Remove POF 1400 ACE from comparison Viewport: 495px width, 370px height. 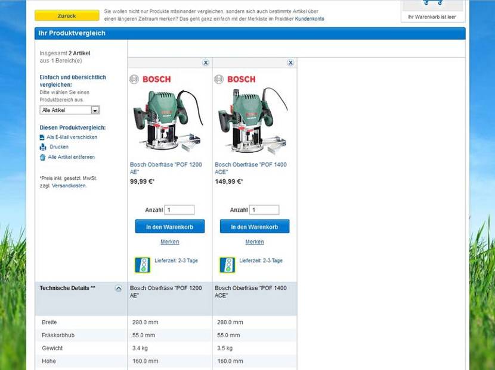tap(290, 62)
